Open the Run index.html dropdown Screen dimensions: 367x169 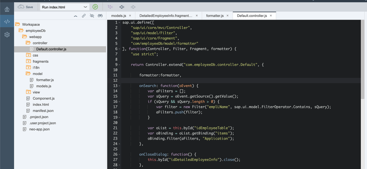click(x=65, y=7)
